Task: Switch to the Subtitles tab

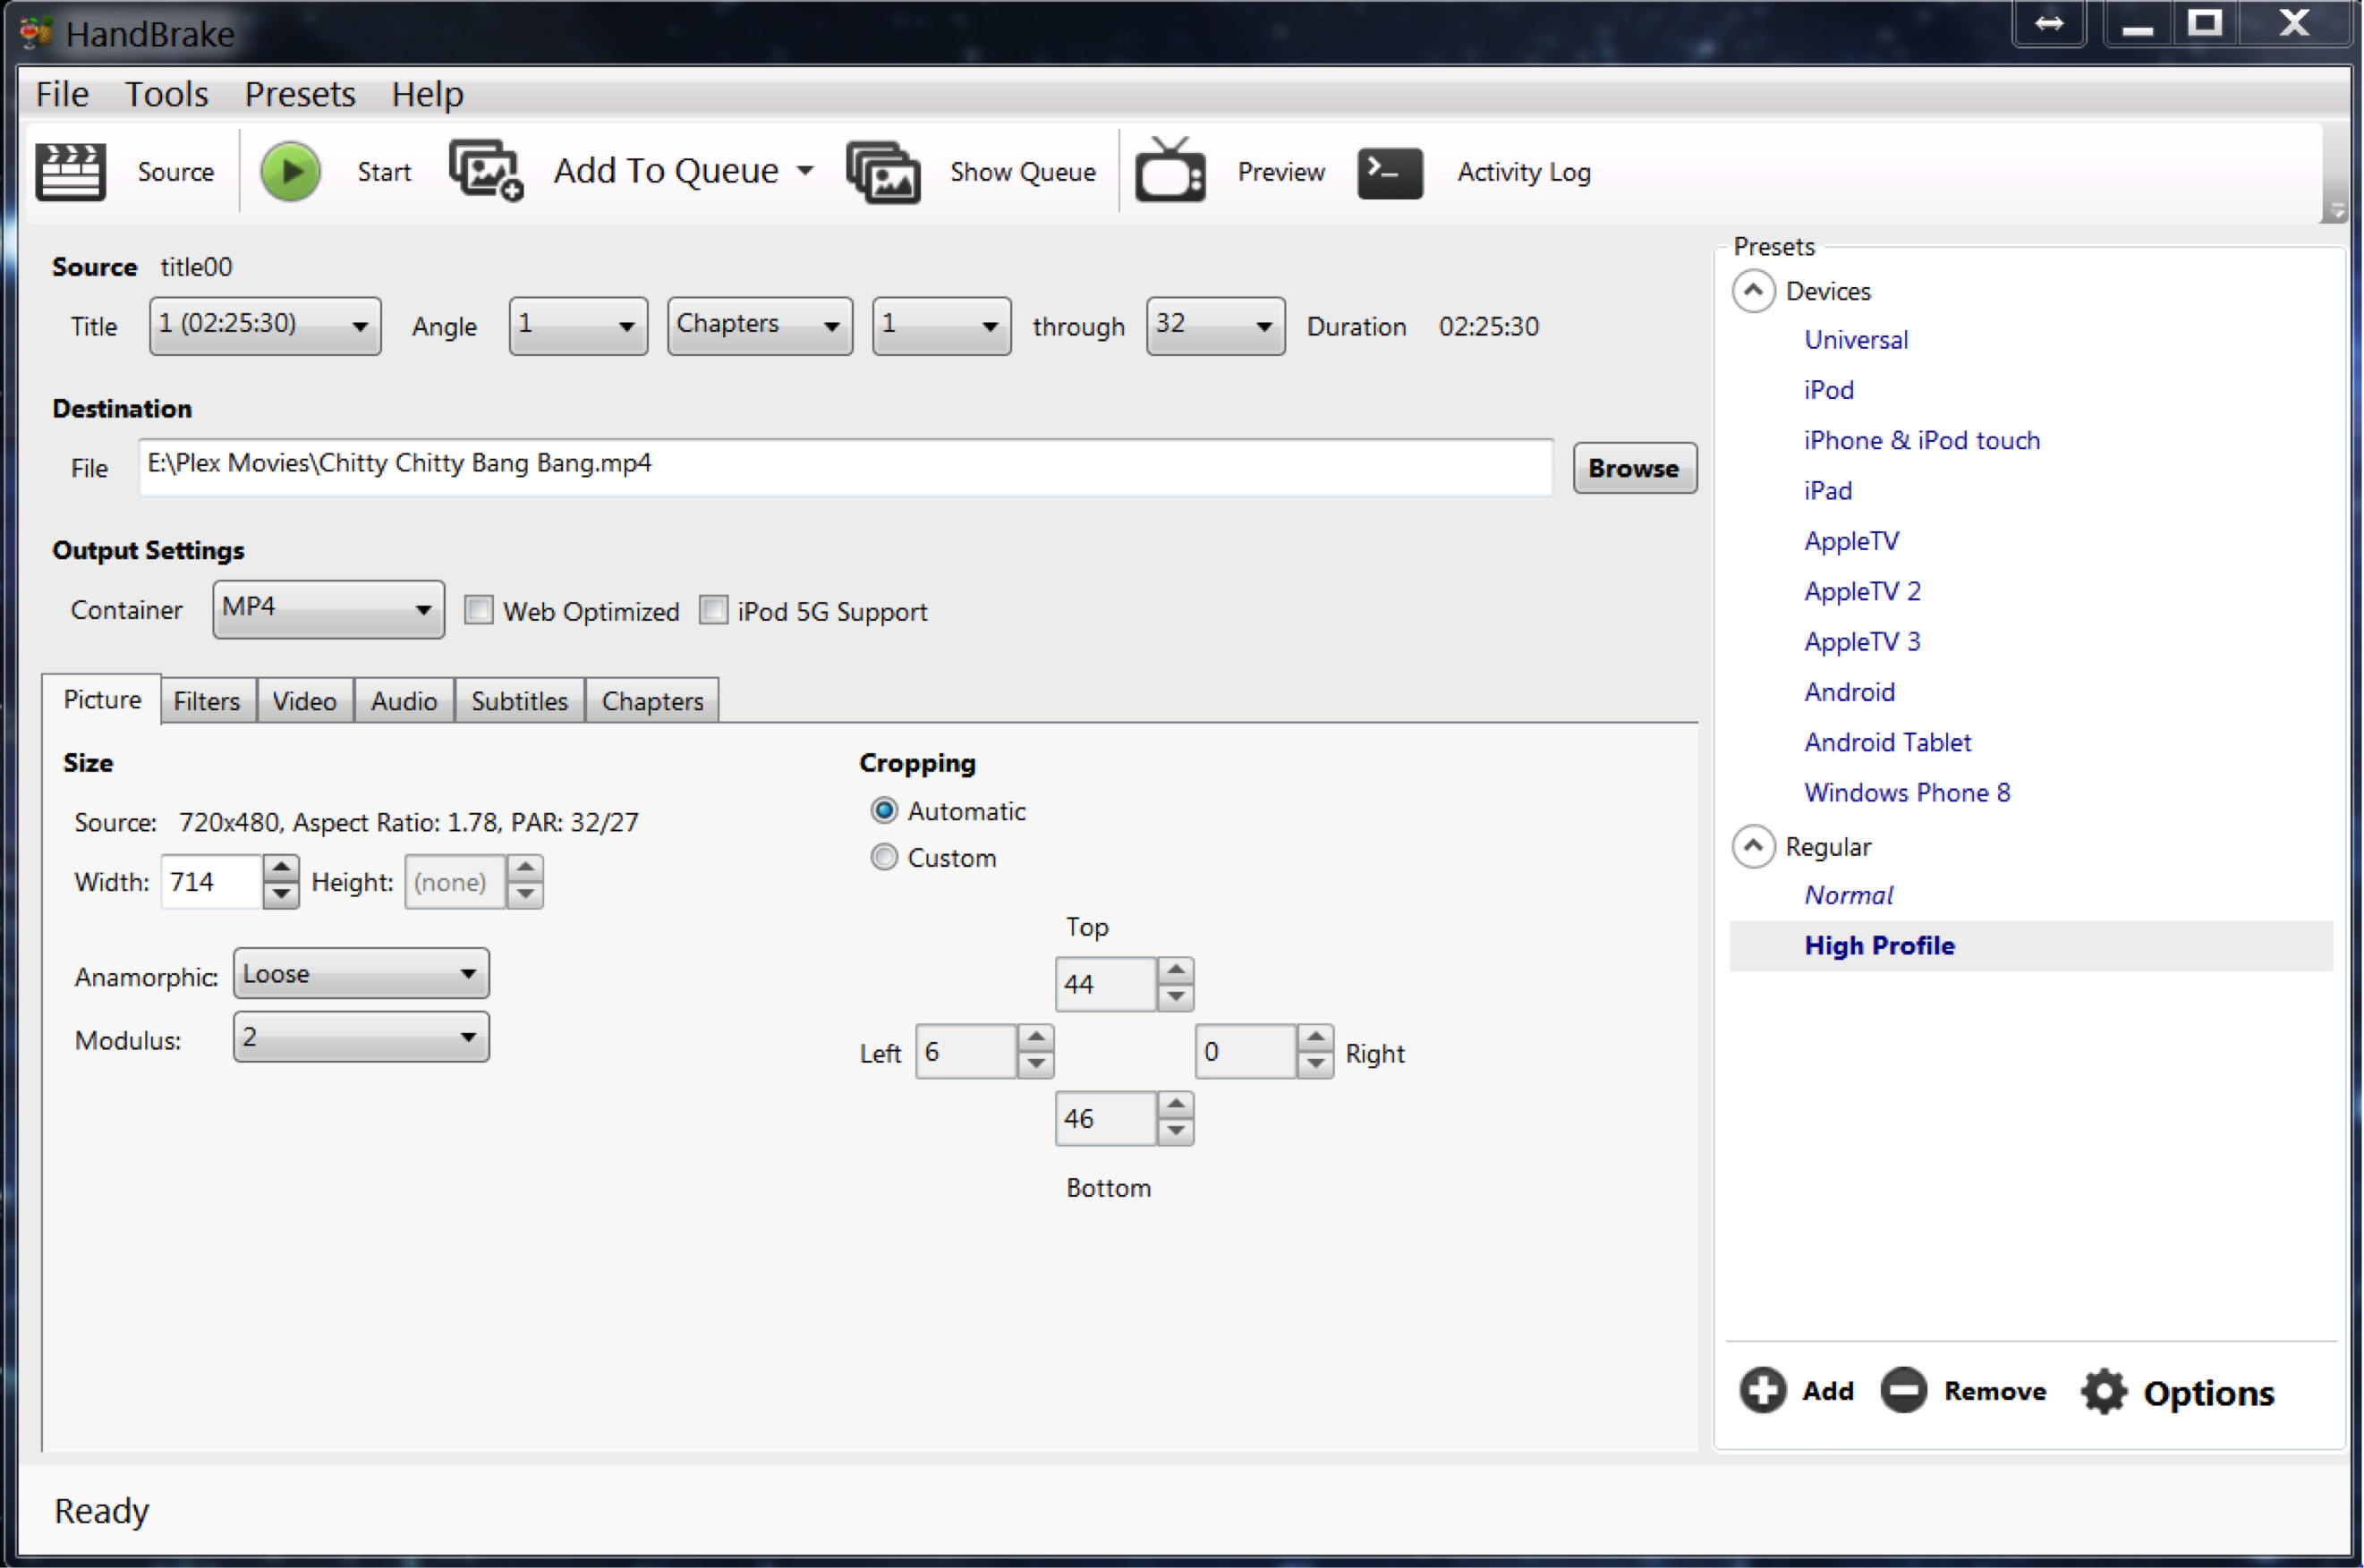Action: [x=519, y=701]
